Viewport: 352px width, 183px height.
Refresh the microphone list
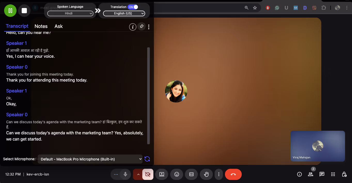click(x=147, y=159)
